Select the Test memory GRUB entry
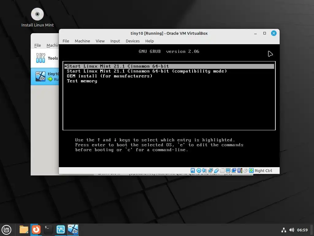This screenshot has height=236, width=314. pos(82,81)
